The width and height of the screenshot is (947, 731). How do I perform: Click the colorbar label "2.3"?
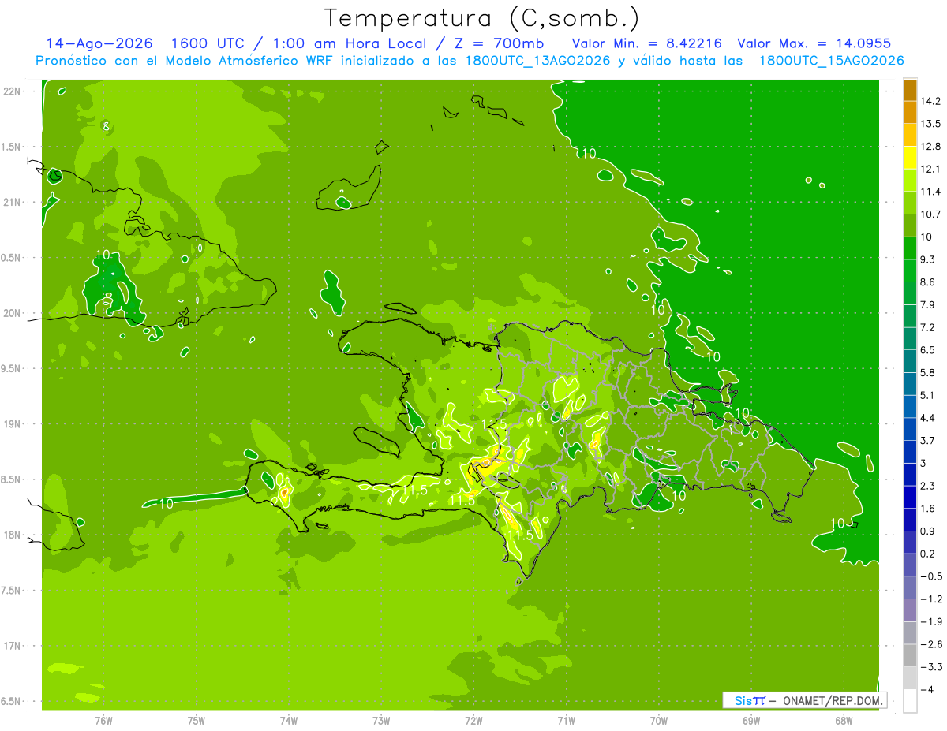(x=928, y=486)
